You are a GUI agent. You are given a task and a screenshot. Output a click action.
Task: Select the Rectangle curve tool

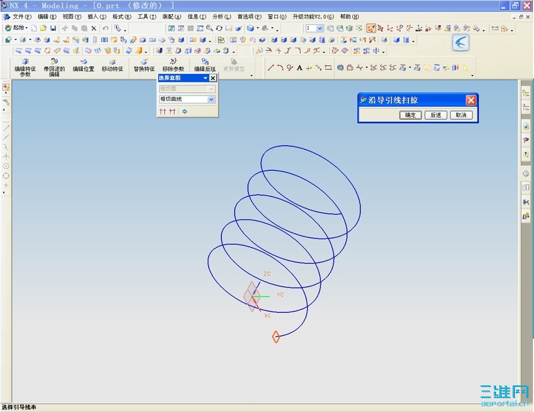tap(328, 68)
